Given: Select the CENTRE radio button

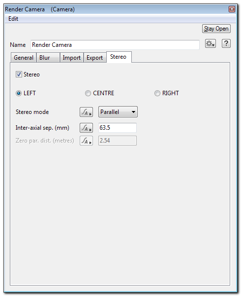Looking at the screenshot, I should [x=88, y=93].
